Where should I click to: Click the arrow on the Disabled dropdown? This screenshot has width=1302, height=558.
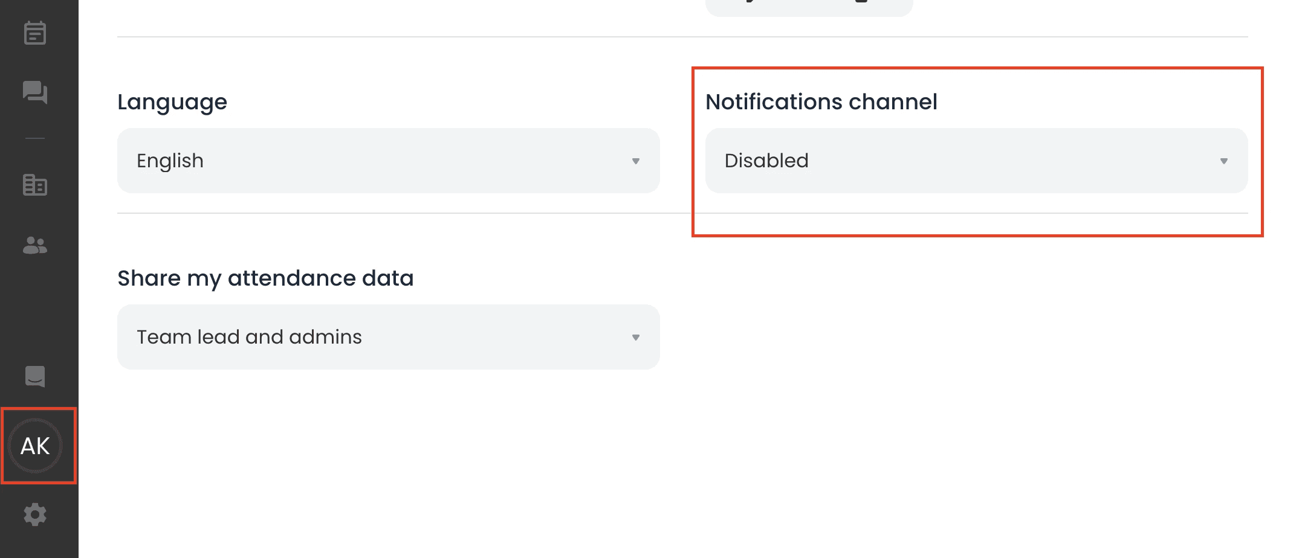(1224, 161)
